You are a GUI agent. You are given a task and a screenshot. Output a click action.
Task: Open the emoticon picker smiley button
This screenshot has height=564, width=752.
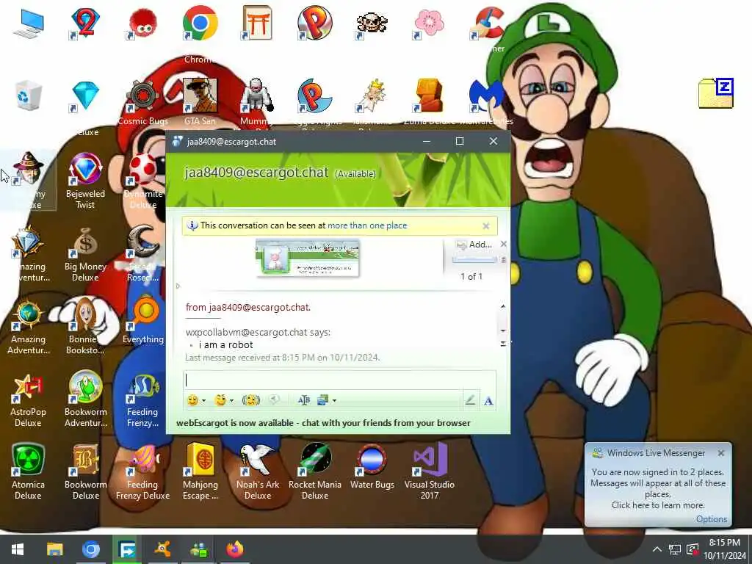tap(193, 400)
